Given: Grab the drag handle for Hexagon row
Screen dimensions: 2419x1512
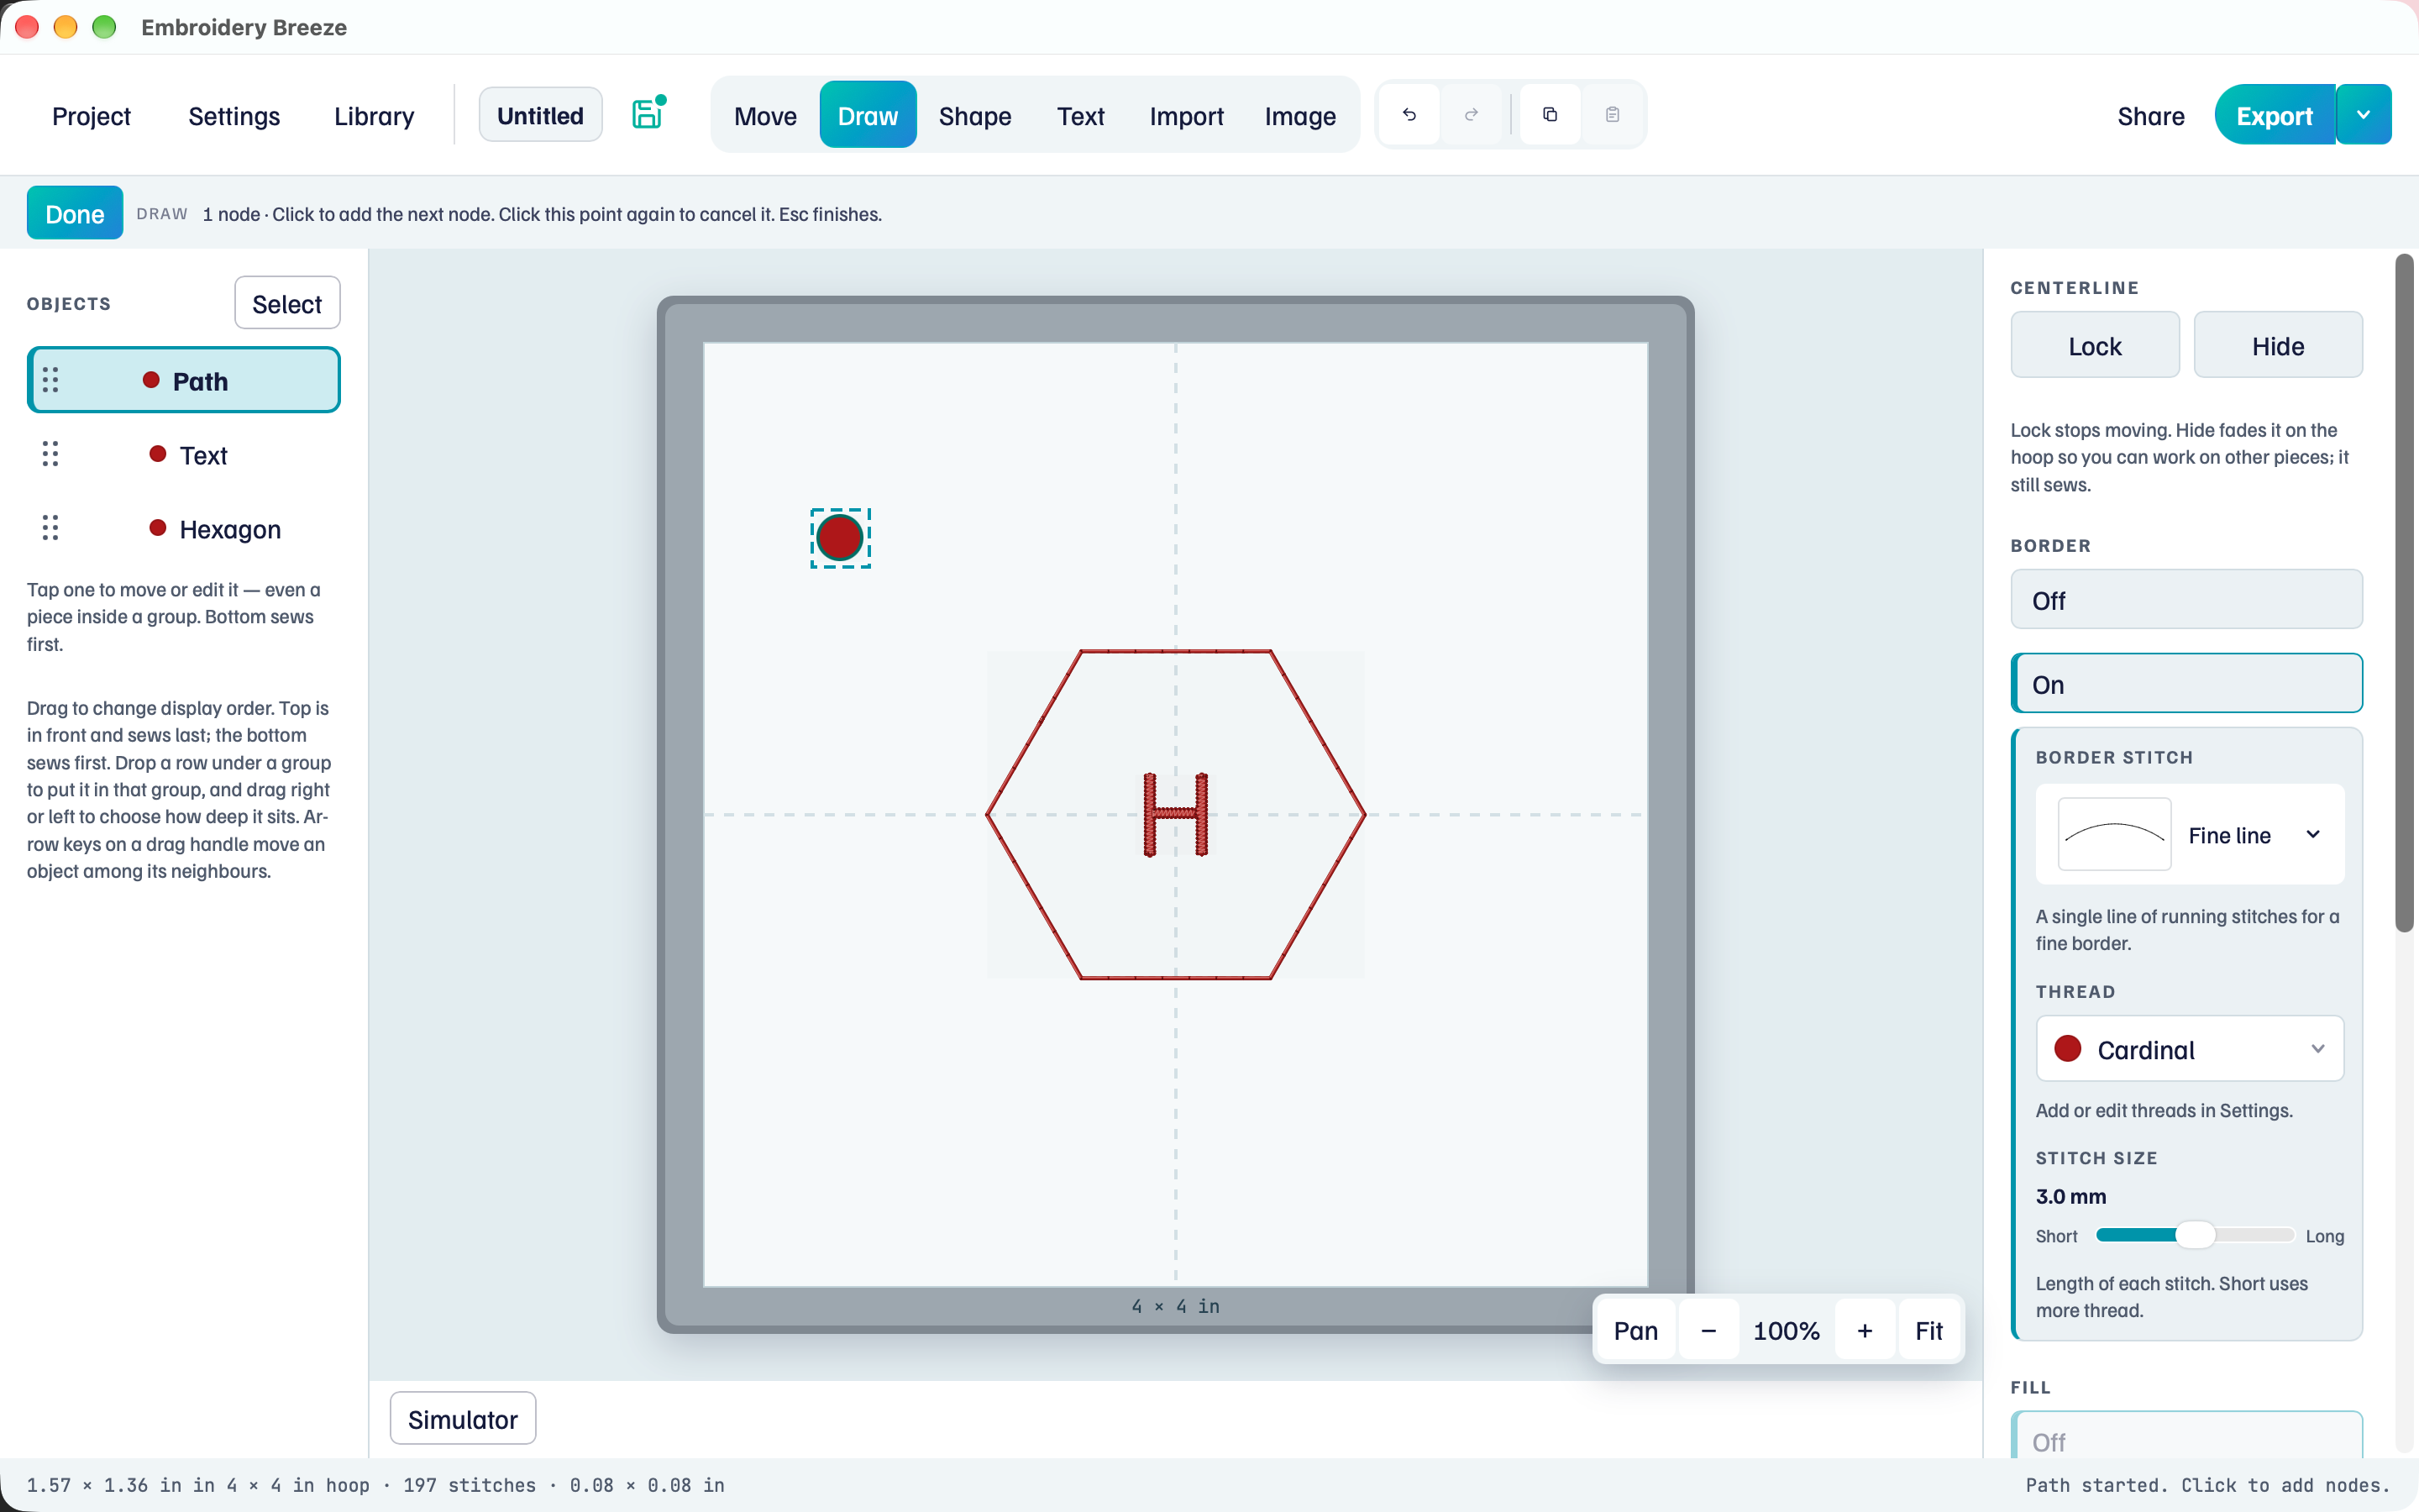Looking at the screenshot, I should [x=51, y=528].
